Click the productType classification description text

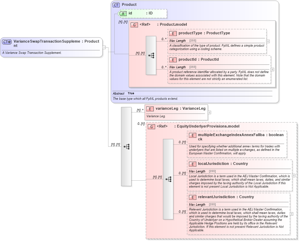217,47
